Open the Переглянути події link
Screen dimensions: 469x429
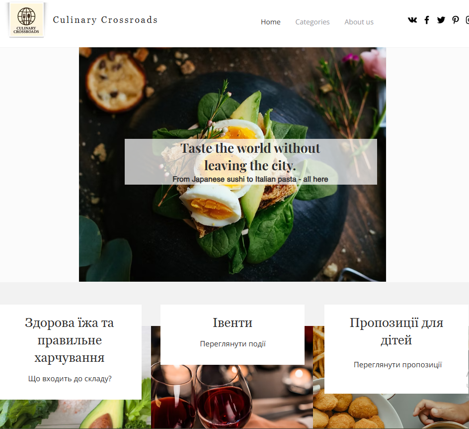[x=233, y=343]
